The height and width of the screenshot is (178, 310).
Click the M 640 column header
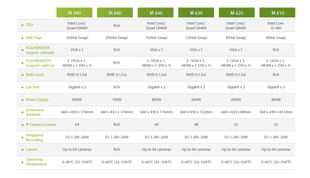coord(156,12)
